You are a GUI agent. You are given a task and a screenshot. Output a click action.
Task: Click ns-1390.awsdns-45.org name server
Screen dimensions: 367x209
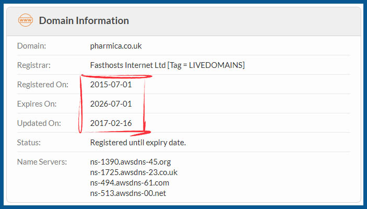click(131, 162)
